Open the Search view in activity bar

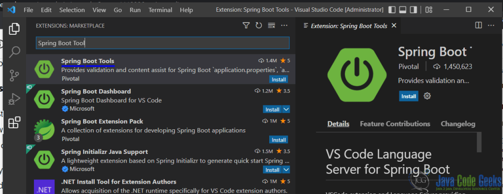point(14,52)
